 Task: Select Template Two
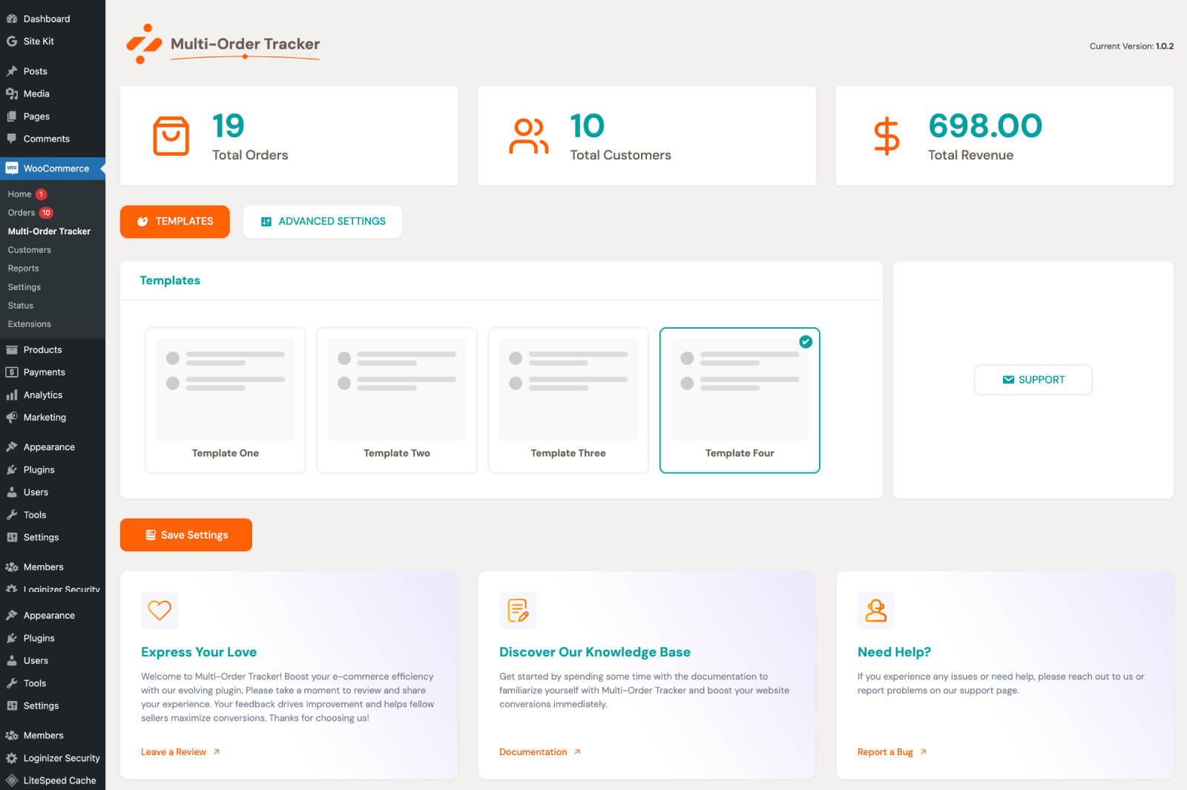tap(396, 401)
